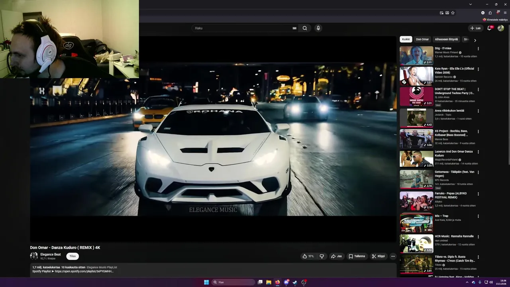Click the main video player
Viewport: 510px width, 287px height.
click(213, 140)
